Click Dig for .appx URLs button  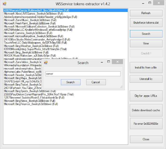coord(146,96)
